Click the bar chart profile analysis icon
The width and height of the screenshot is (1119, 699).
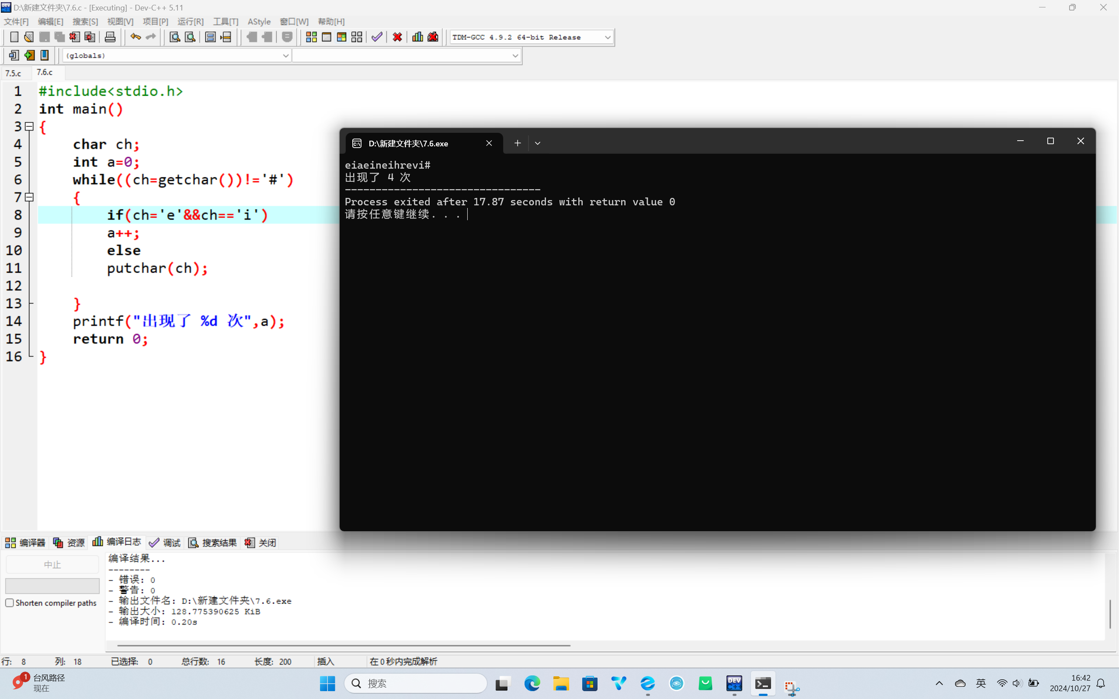[x=417, y=37]
